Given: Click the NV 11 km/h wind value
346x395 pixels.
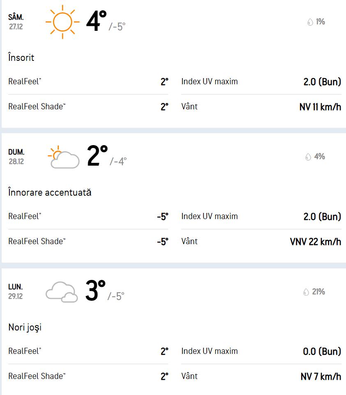Looking at the screenshot, I should tap(320, 107).
